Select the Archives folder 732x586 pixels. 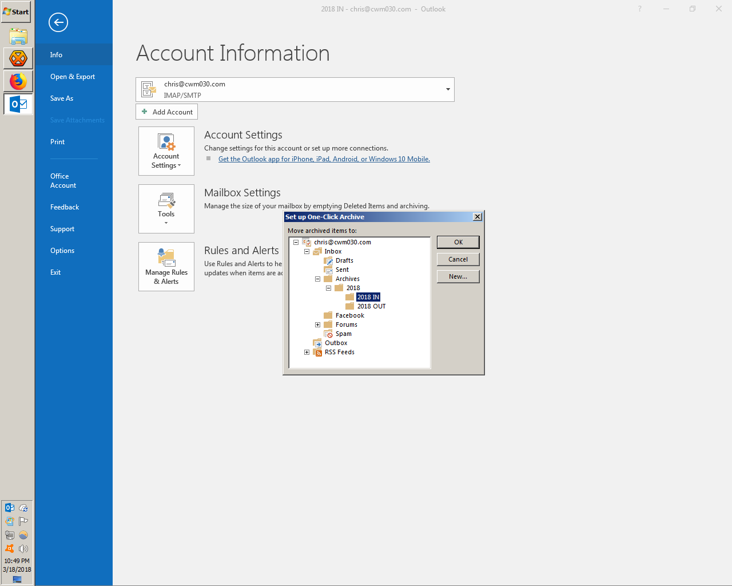click(x=347, y=279)
